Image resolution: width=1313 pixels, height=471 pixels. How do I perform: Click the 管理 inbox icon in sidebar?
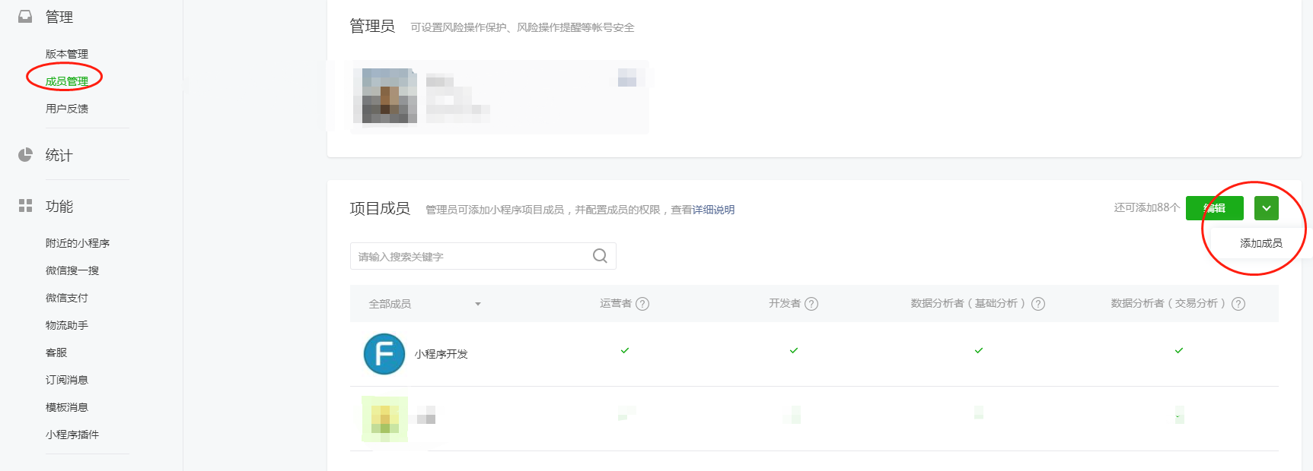(x=25, y=17)
